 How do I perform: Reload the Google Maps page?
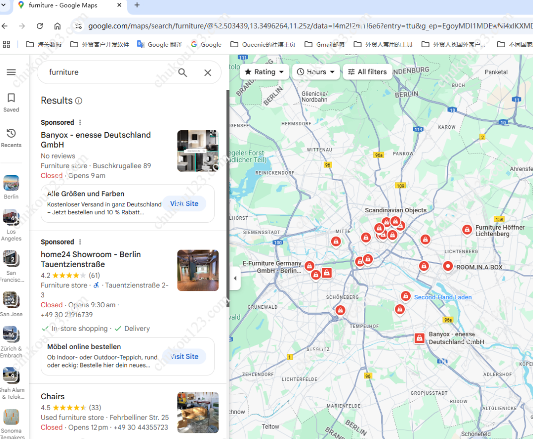click(40, 26)
